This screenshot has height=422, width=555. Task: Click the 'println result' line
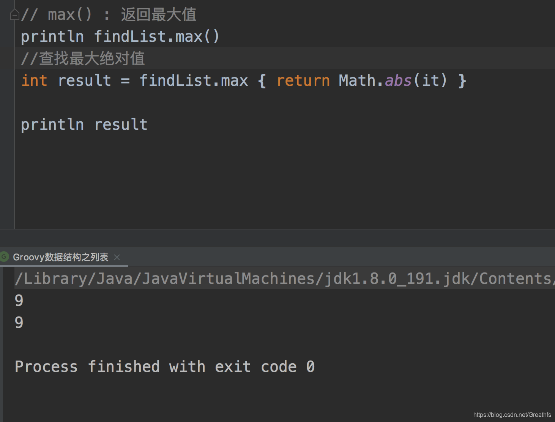[84, 124]
